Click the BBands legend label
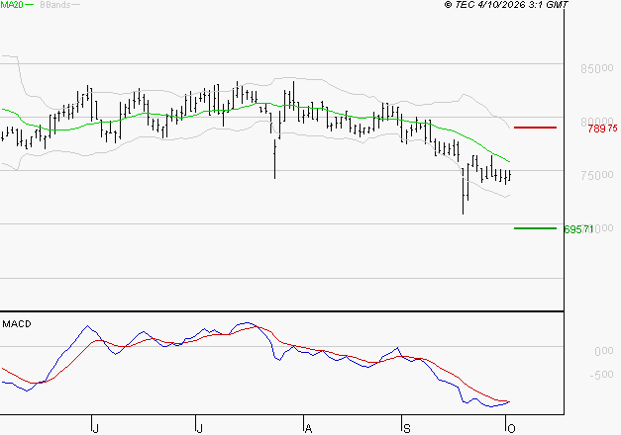The width and height of the screenshot is (621, 435). [55, 5]
